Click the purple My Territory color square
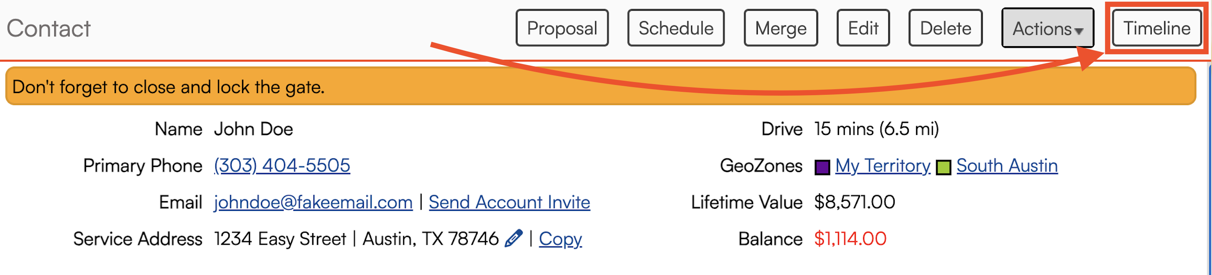This screenshot has height=275, width=1212. 822,167
